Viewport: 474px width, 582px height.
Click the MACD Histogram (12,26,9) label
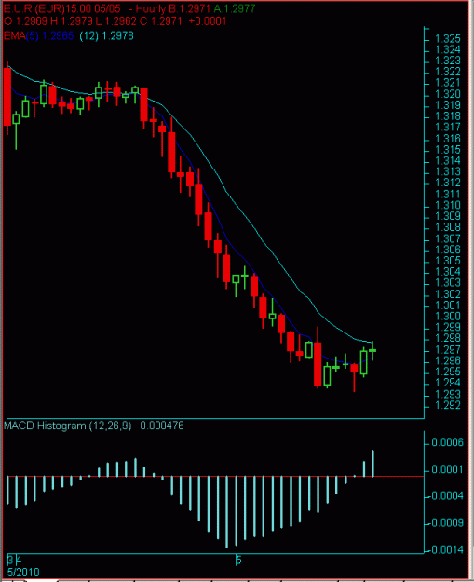click(68, 426)
